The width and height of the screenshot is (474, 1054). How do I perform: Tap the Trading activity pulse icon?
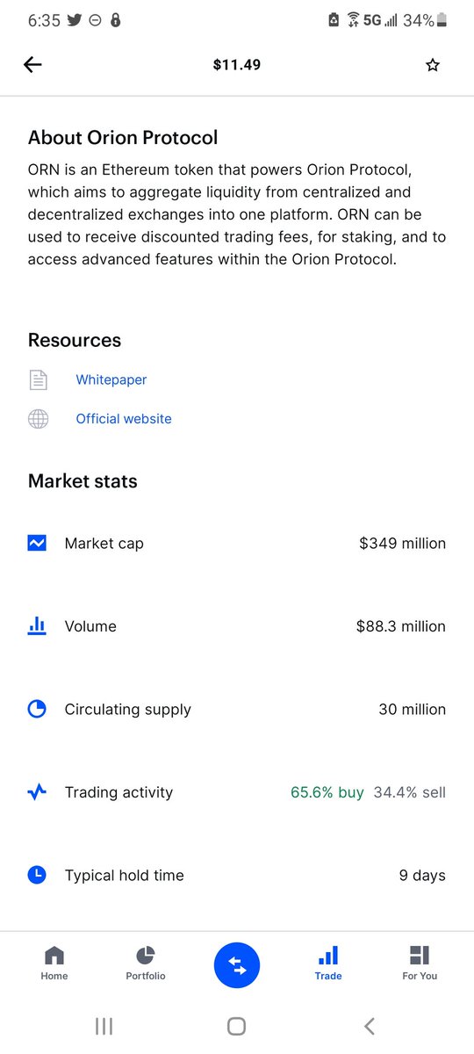point(37,792)
